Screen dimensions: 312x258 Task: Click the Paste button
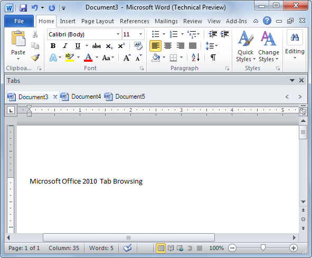pyautogui.click(x=18, y=45)
